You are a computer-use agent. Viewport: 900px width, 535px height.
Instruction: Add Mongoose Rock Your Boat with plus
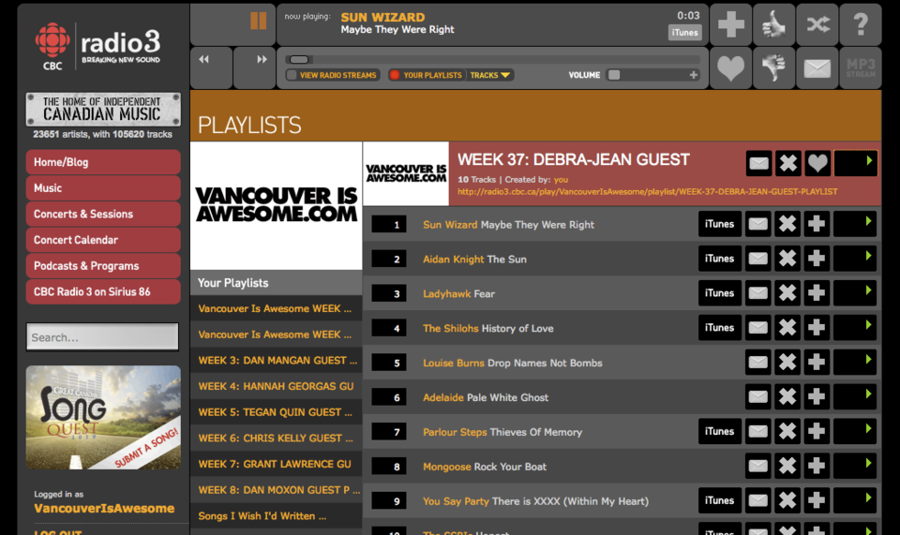pyautogui.click(x=817, y=467)
